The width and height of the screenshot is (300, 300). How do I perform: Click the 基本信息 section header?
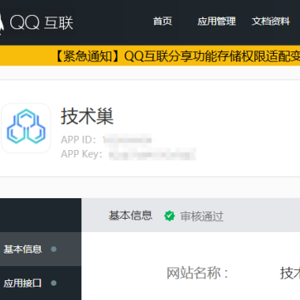(130, 216)
